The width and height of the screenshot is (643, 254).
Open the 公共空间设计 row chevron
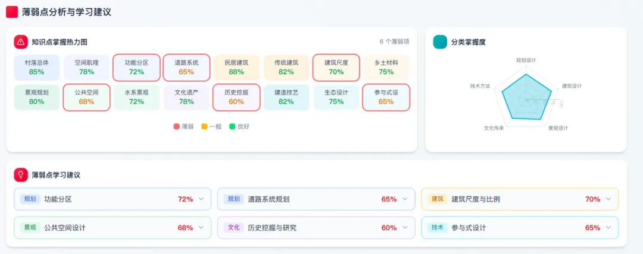(x=201, y=228)
